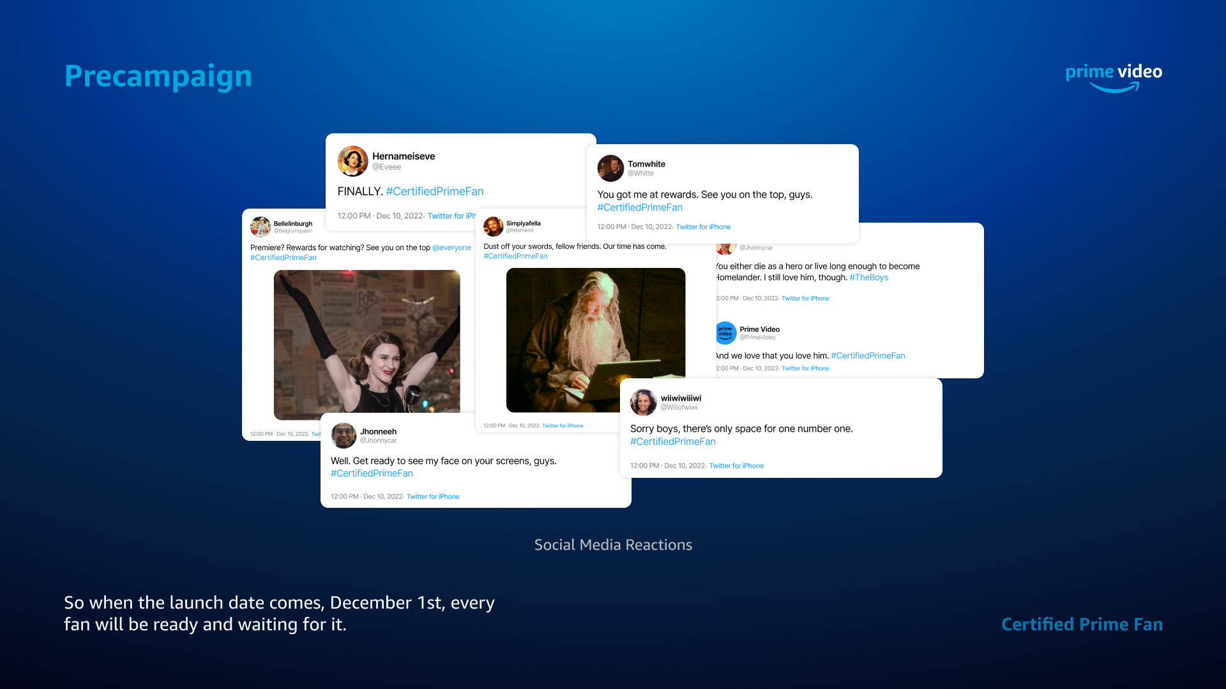This screenshot has height=689, width=1226.
Task: Click the @Whitte handle
Action: (640, 174)
